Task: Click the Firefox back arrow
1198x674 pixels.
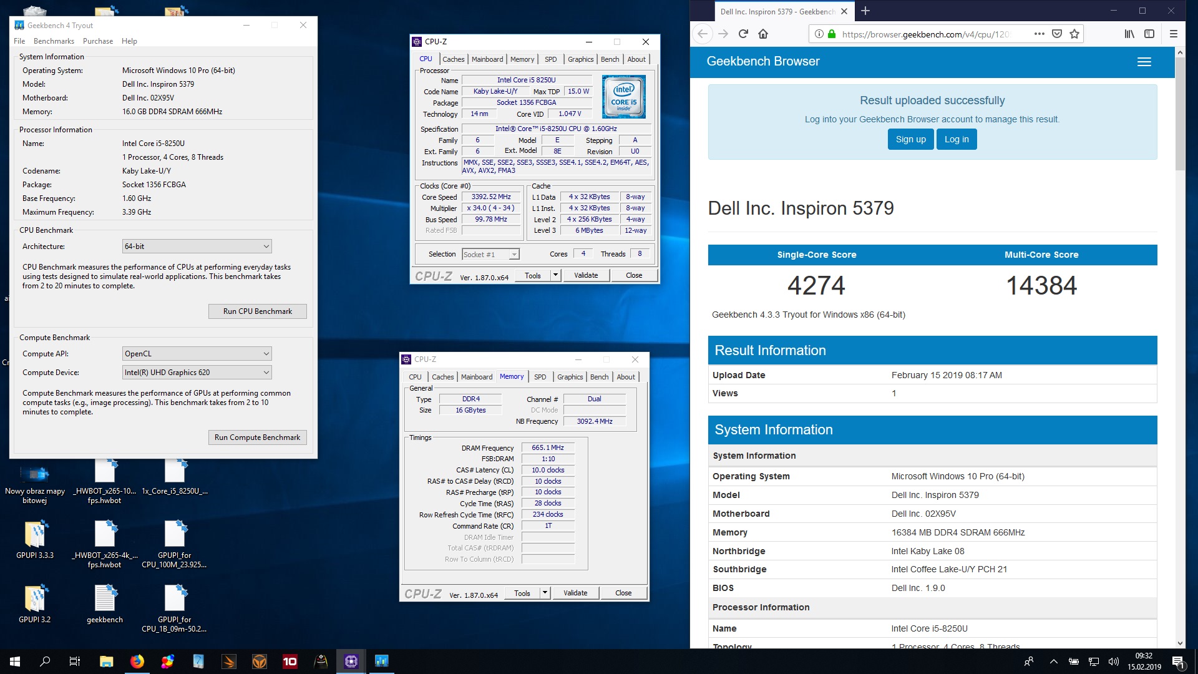Action: pyautogui.click(x=703, y=34)
